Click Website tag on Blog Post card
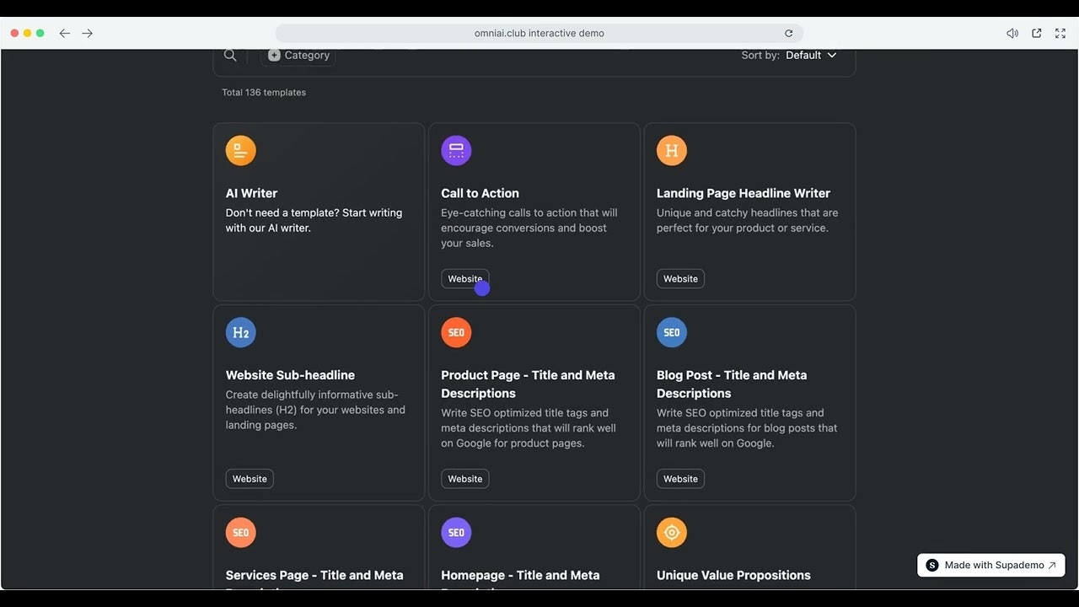 (680, 479)
